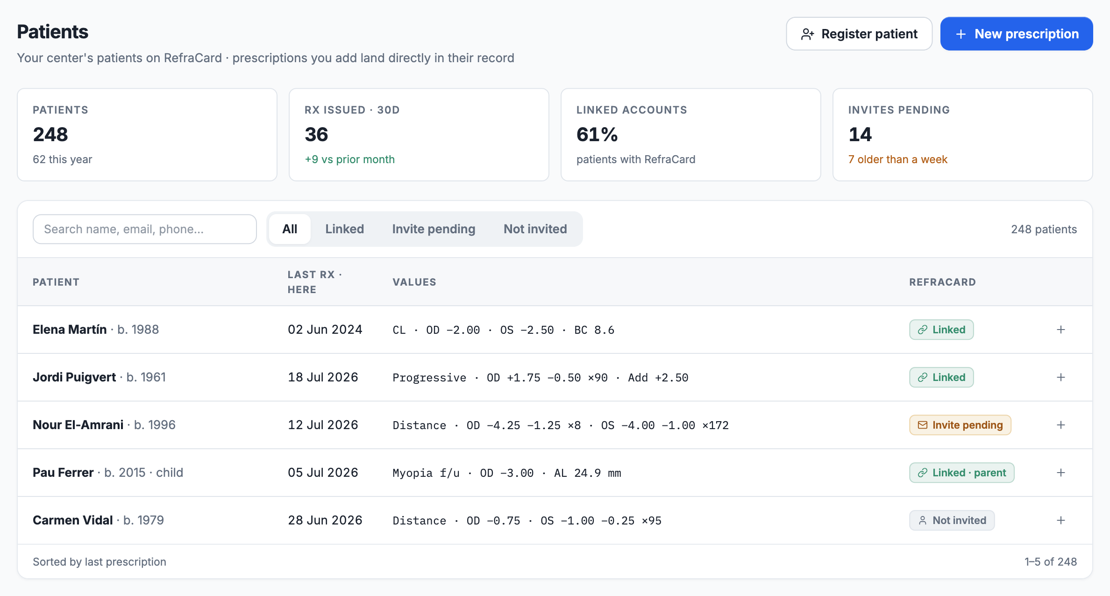Click the Progressive · OD +1.75 values cell

point(541,378)
